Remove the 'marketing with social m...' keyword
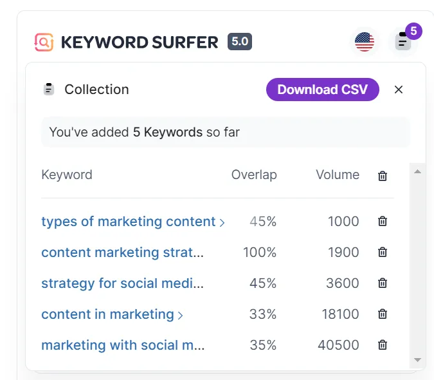Image resolution: width=434 pixels, height=380 pixels. tap(383, 345)
